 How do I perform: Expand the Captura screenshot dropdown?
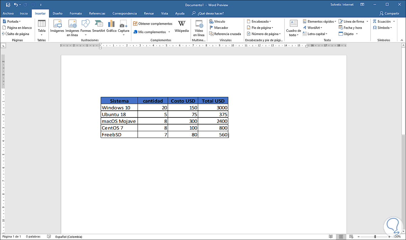(x=123, y=28)
